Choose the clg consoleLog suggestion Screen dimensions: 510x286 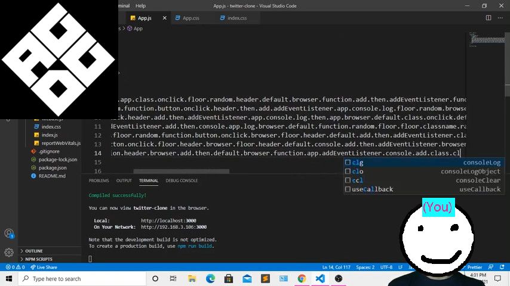pyautogui.click(x=424, y=162)
